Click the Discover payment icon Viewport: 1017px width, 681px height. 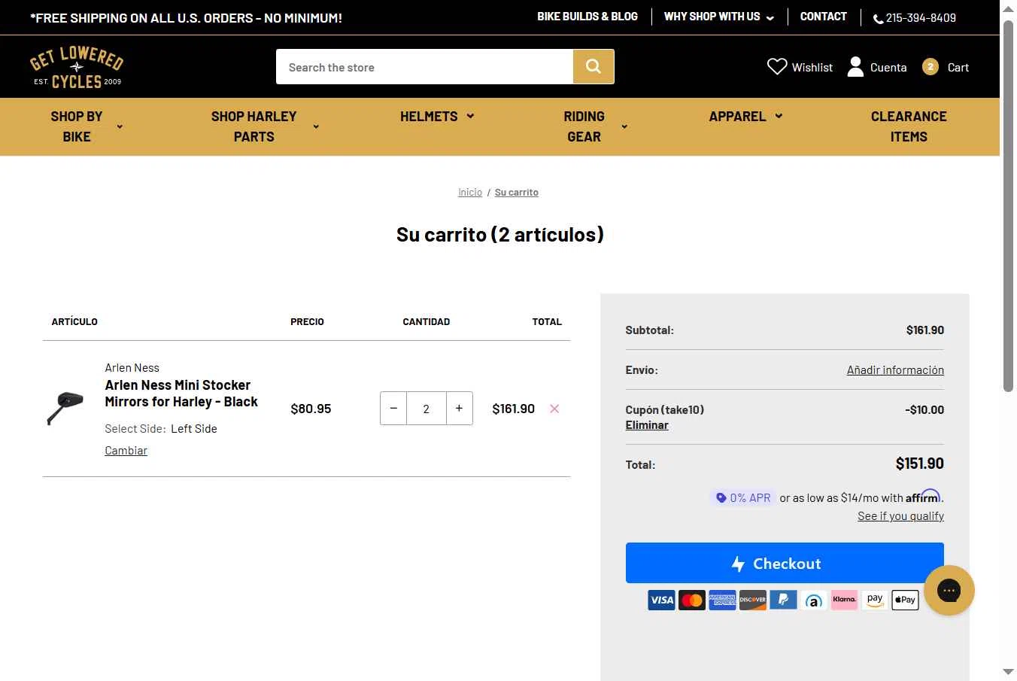[753, 600]
